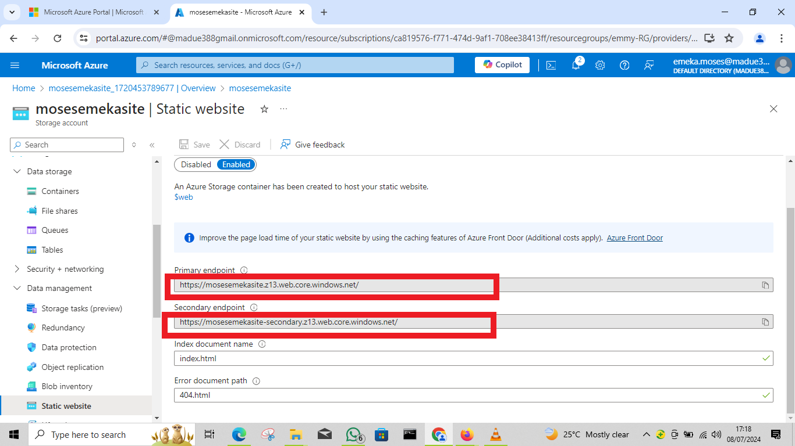The height and width of the screenshot is (446, 795).
Task: Open the Chrome three-dot menu
Action: [782, 38]
